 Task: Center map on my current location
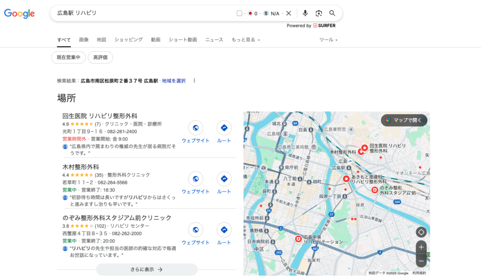coord(421,232)
